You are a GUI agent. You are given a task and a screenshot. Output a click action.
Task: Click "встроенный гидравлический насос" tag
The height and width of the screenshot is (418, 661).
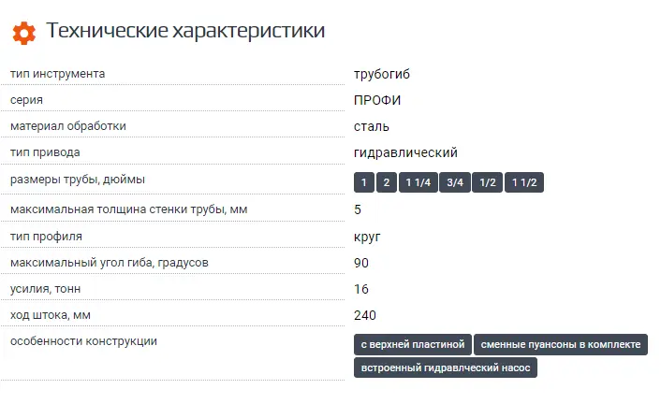coord(446,368)
